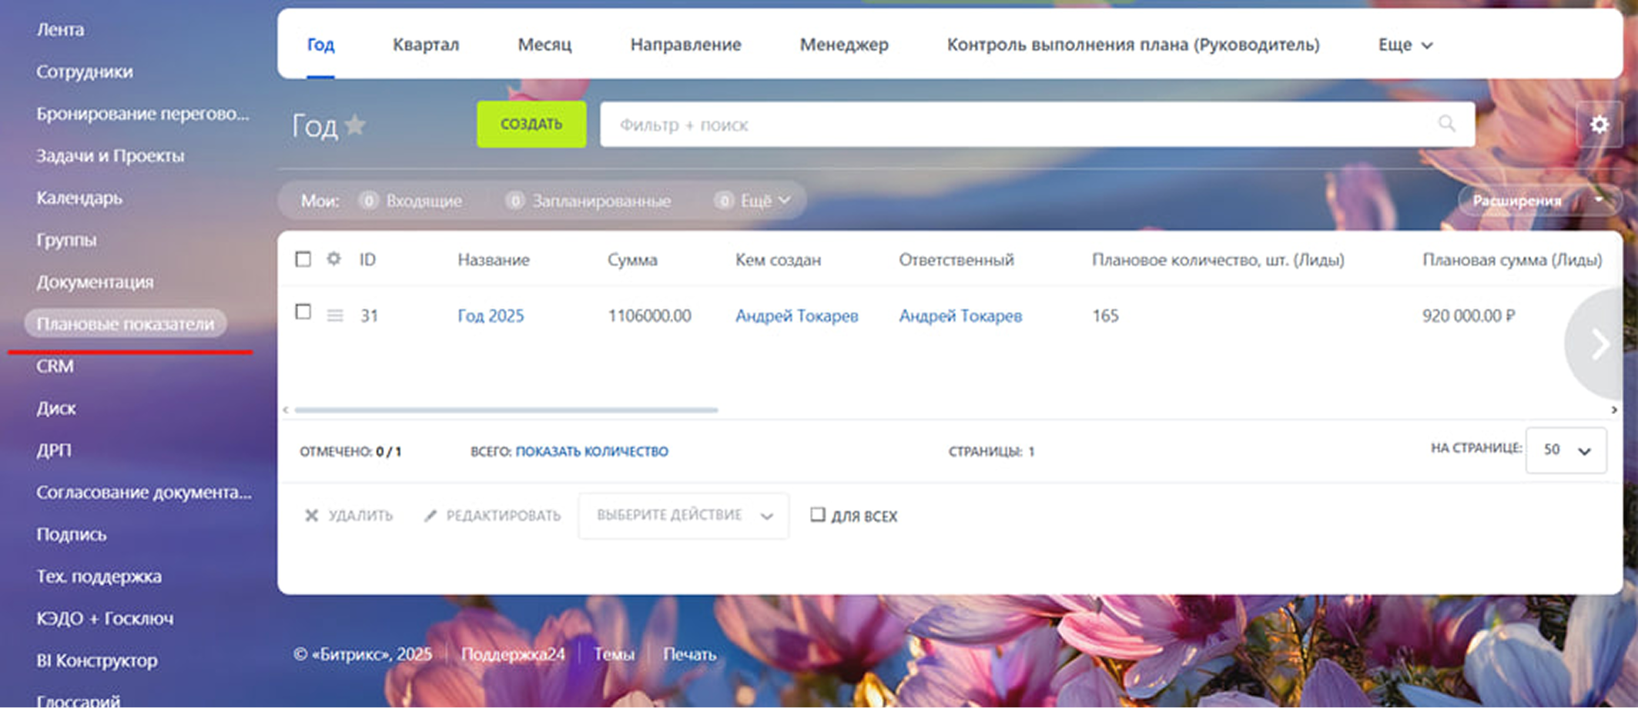This screenshot has height=708, width=1638.
Task: Open the Год 2025 record link
Action: [491, 316]
